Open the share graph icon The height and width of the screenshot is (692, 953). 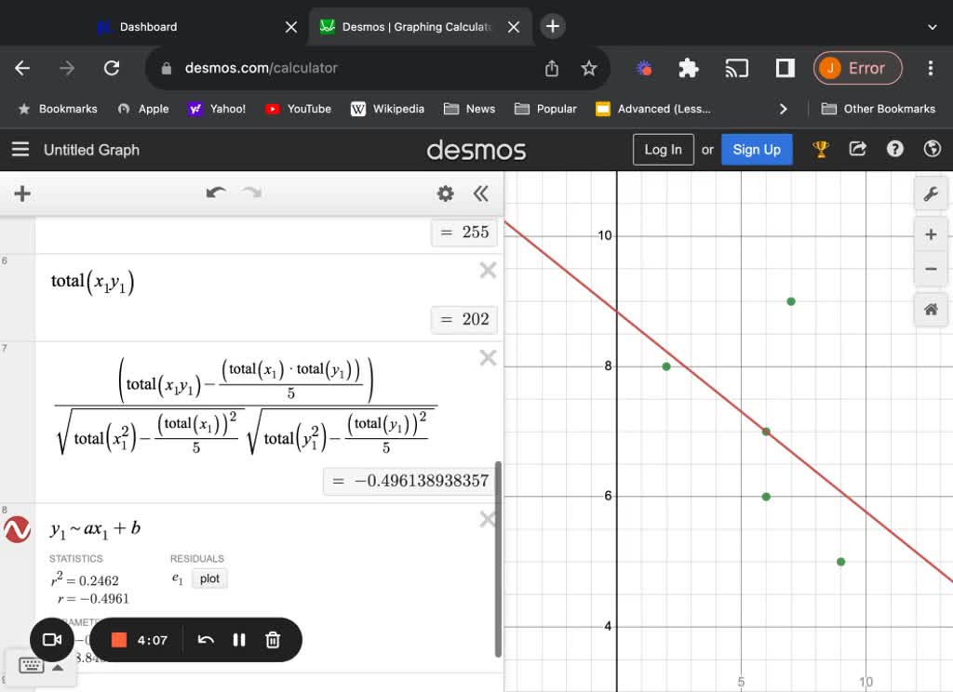[x=857, y=149]
